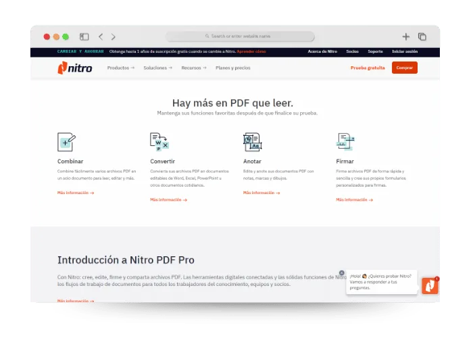
Task: Click the Combinar document icon
Action: coord(66,142)
